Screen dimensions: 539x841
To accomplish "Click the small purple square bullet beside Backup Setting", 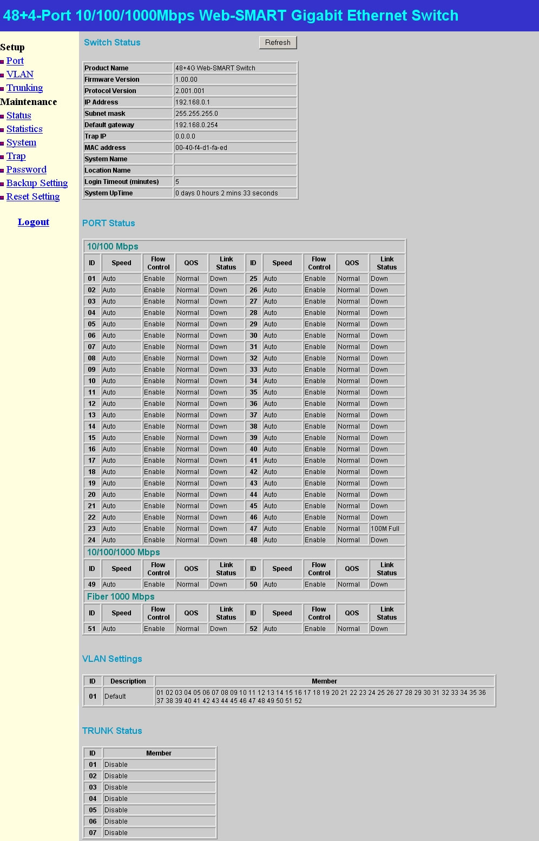I will (2, 184).
